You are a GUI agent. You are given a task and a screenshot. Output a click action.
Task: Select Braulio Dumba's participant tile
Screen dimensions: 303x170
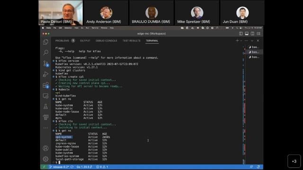coord(151,13)
